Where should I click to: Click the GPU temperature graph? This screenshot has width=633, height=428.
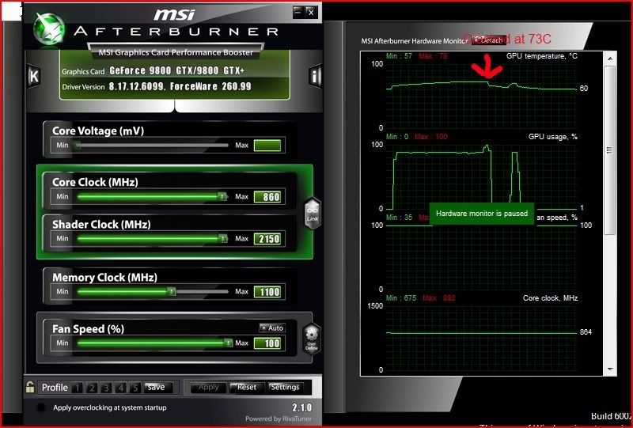click(x=481, y=96)
